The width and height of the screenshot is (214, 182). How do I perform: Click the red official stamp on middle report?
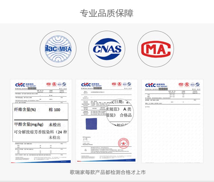123,143
